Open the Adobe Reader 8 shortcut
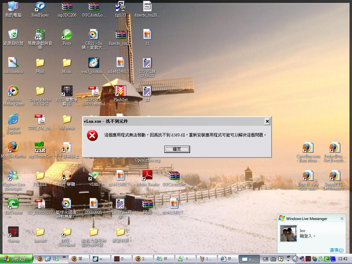The width and height of the screenshot is (352, 264). click(x=147, y=176)
